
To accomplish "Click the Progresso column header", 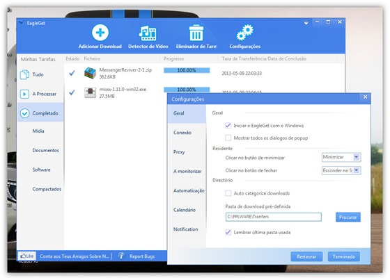I will (x=174, y=58).
